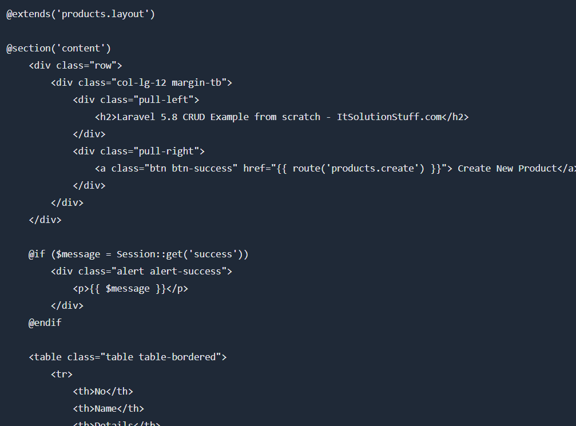The width and height of the screenshot is (576, 426).
Task: Click the pull-right div tag
Action: (x=138, y=151)
